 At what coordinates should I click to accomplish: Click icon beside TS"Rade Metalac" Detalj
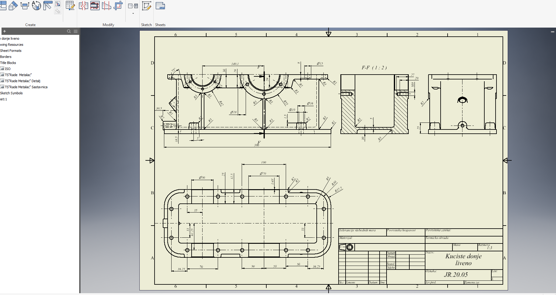(2, 81)
